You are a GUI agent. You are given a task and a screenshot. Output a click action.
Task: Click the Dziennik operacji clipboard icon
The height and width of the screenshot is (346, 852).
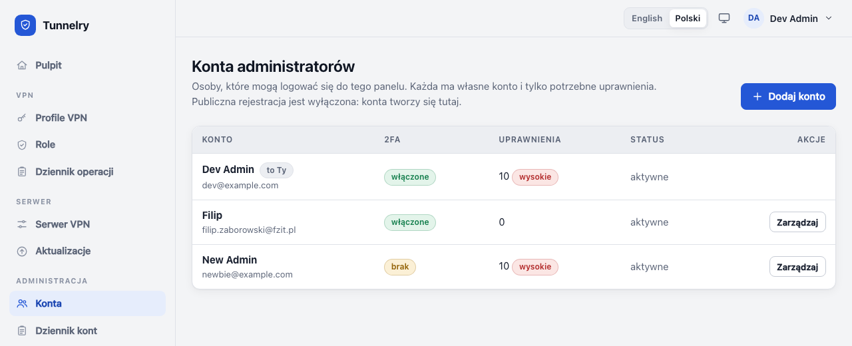coord(22,172)
